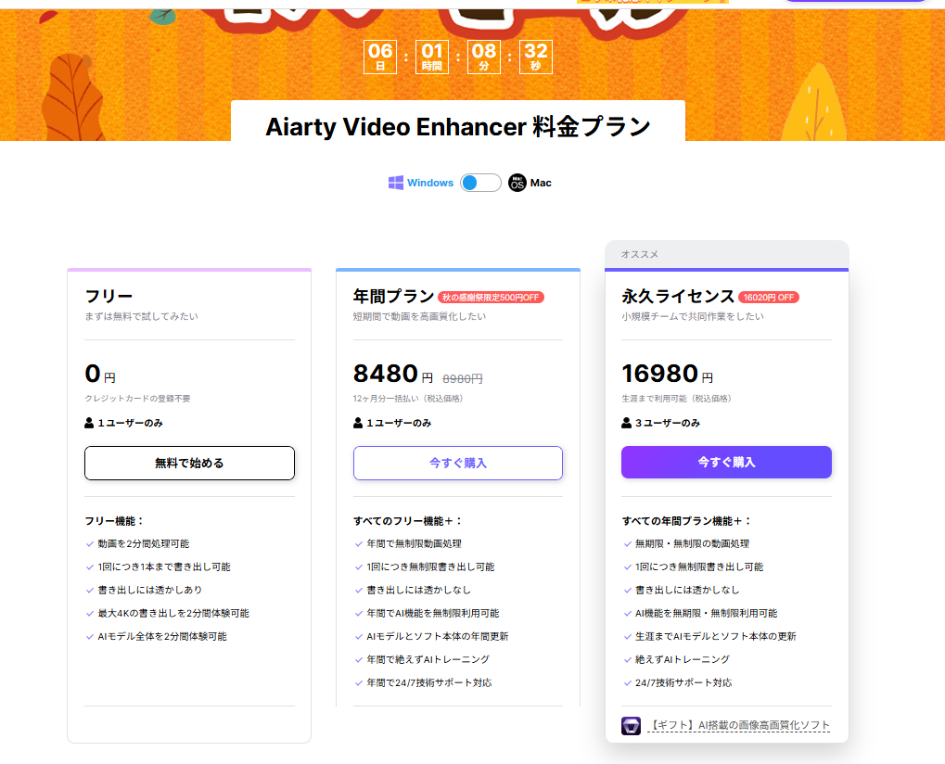Click the Windows logo icon
The width and height of the screenshot is (945, 764).
396,183
